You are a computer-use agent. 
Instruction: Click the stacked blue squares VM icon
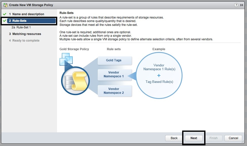66,59
